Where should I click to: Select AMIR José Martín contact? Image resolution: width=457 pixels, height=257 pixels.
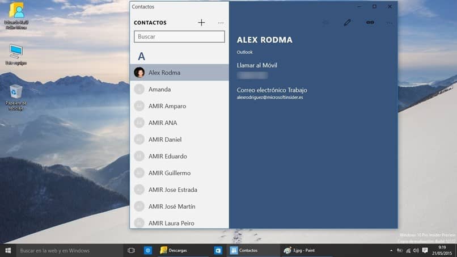point(179,207)
